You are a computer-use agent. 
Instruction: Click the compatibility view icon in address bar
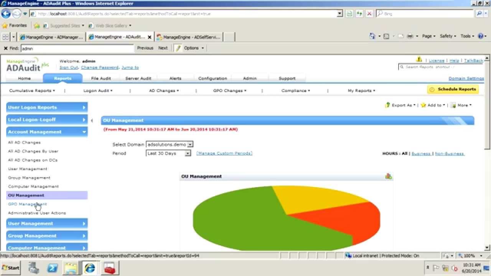pos(349,14)
